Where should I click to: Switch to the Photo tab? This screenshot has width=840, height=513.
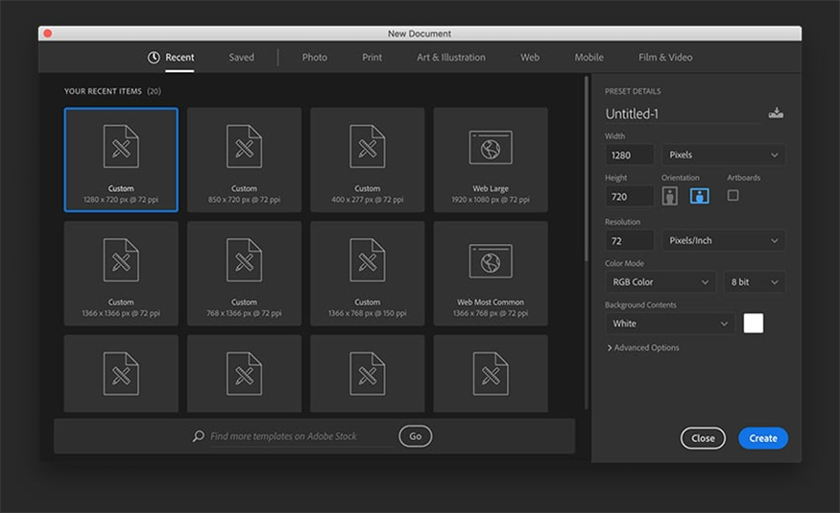[315, 58]
